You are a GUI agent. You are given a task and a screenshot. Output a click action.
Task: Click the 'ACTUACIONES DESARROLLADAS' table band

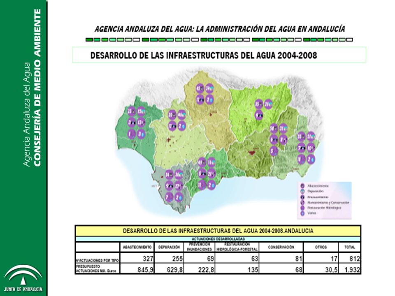218,239
